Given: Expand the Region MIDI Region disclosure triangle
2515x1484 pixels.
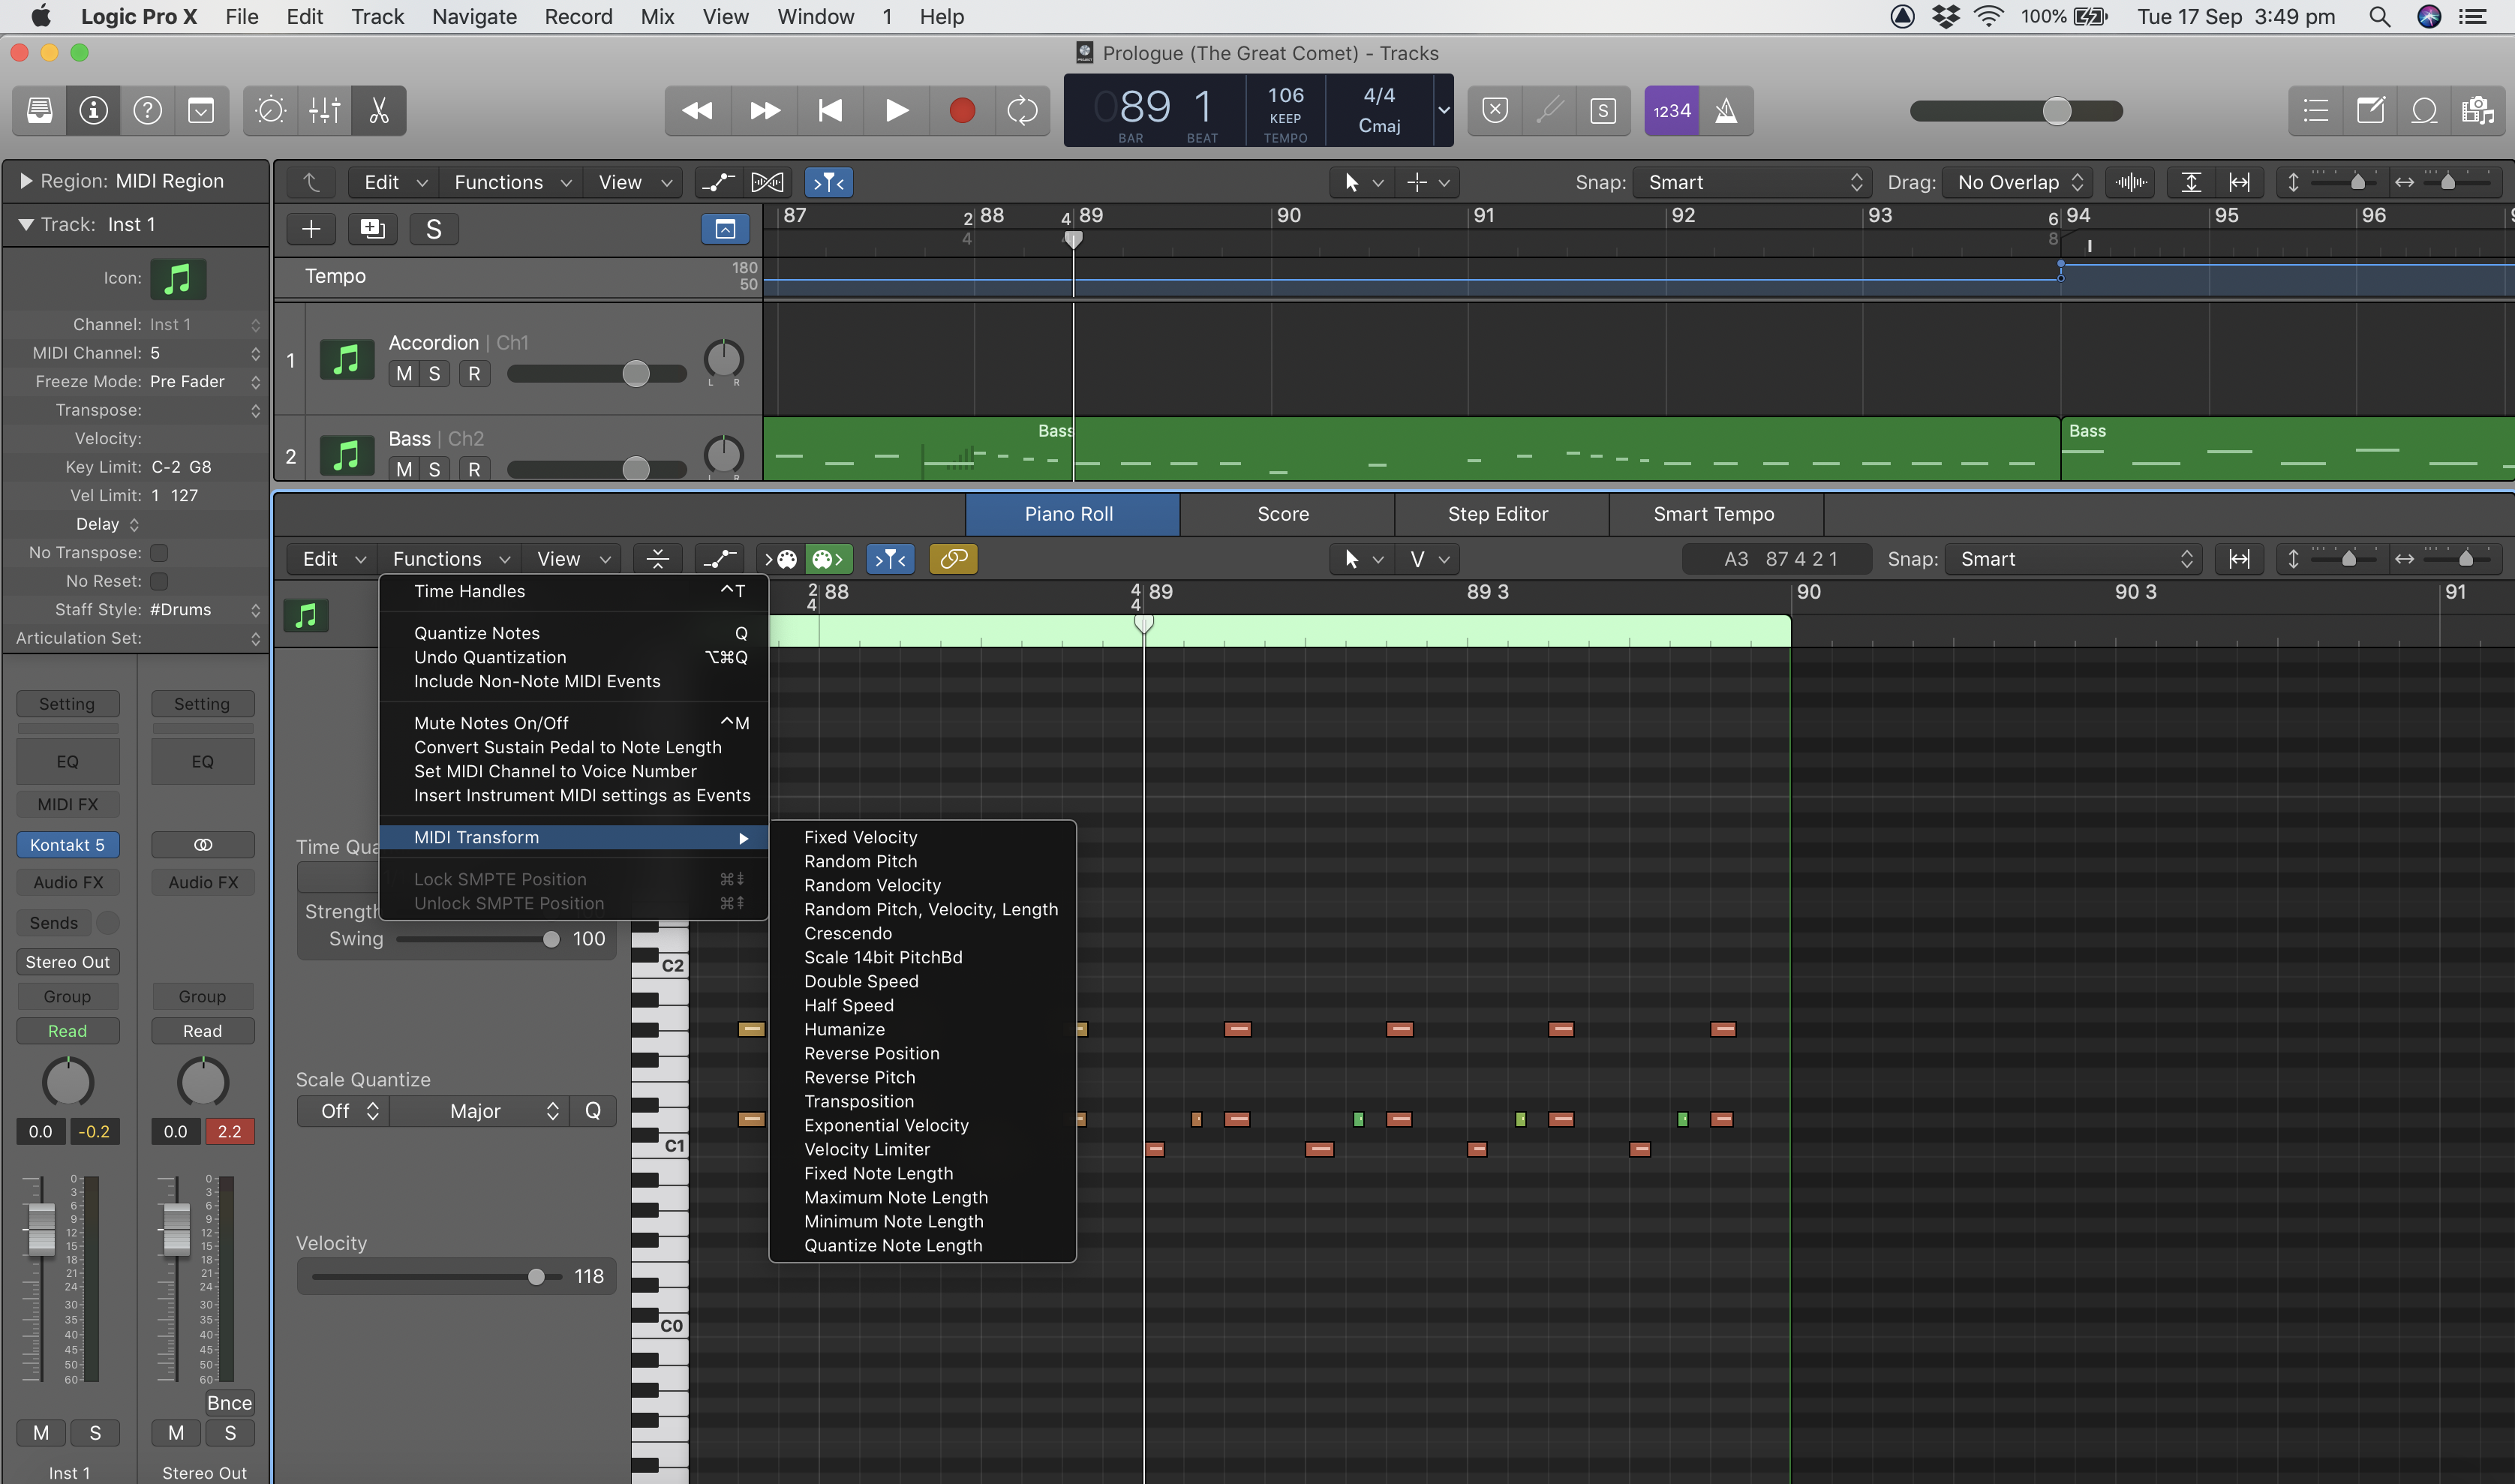Looking at the screenshot, I should (x=26, y=181).
